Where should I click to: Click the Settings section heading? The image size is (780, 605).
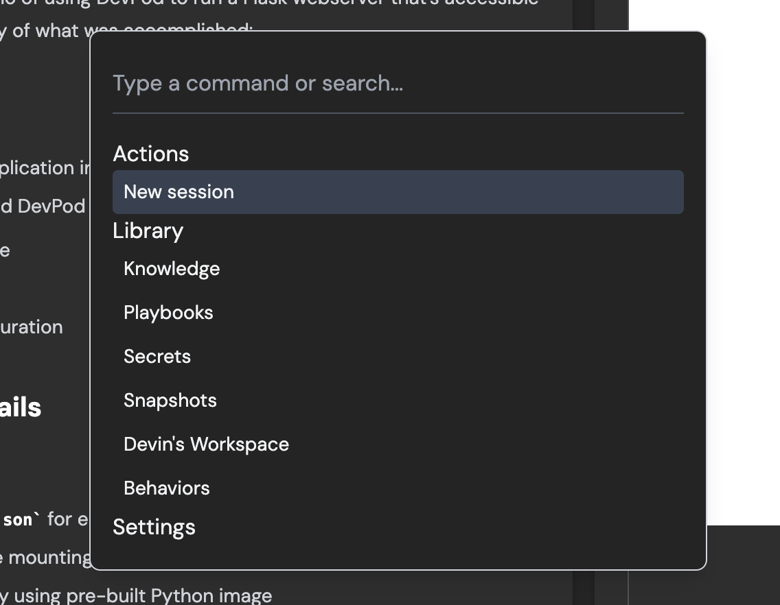[x=154, y=527]
